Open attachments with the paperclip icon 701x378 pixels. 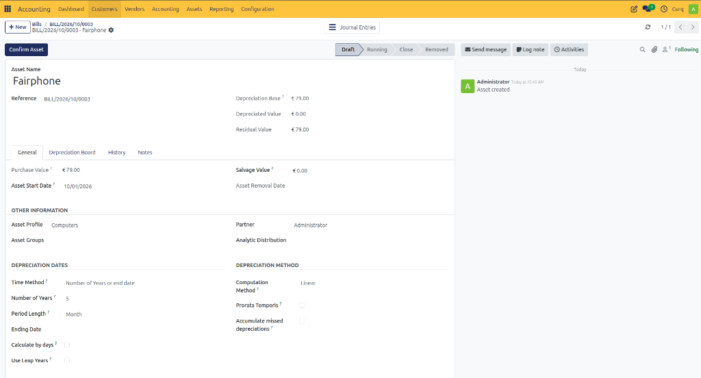(x=654, y=50)
